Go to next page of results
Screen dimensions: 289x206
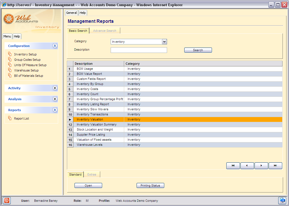tap(261, 166)
